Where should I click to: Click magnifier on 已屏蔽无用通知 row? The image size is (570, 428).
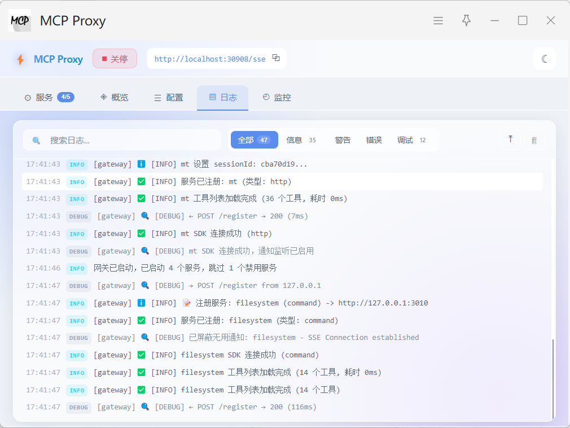[145, 338]
